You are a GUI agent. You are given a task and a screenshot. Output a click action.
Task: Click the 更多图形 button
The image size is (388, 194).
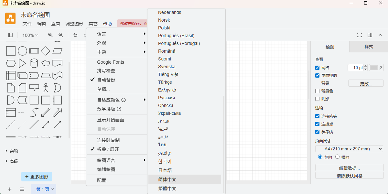[37, 177]
